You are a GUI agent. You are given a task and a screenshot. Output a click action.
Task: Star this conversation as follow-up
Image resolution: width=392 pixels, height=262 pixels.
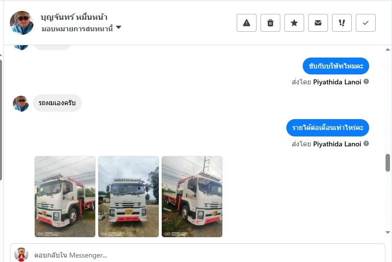(x=294, y=23)
